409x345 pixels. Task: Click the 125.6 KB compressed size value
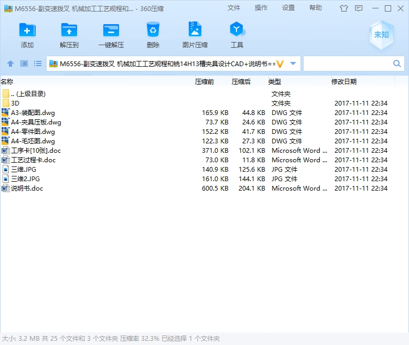click(x=252, y=169)
